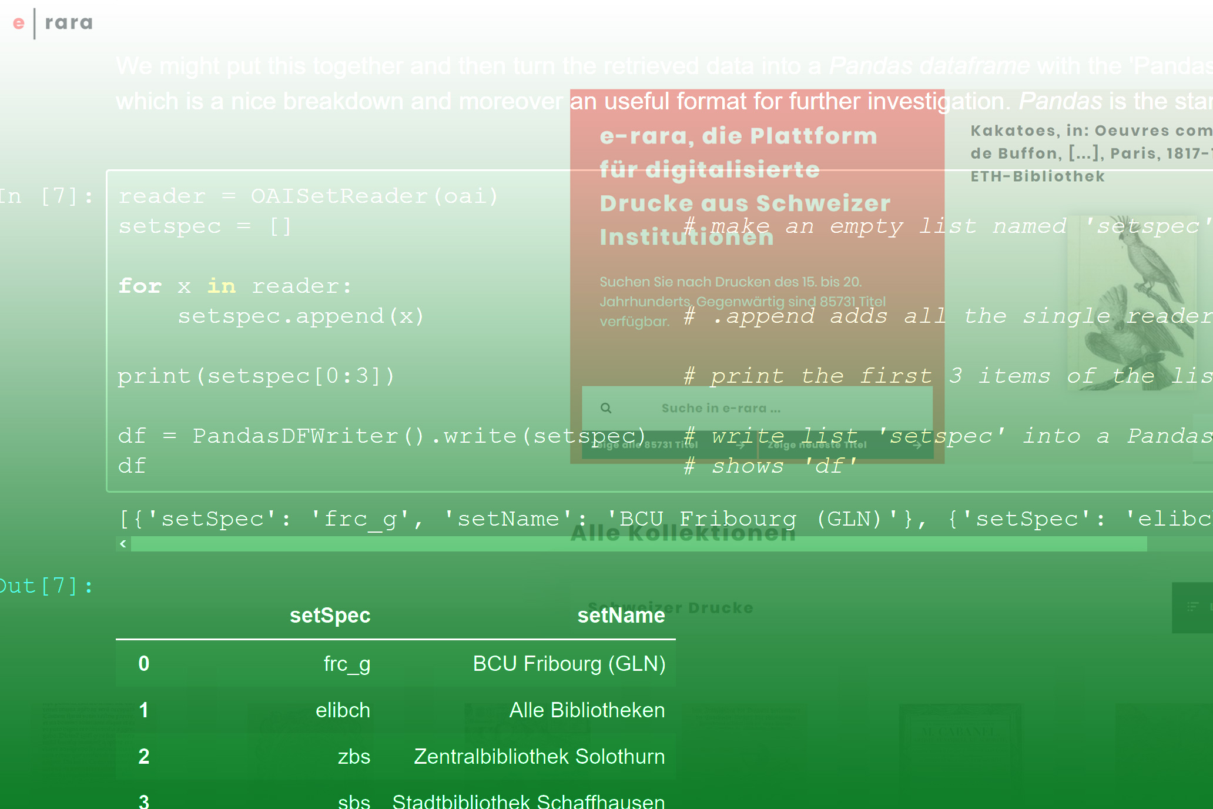Screen dimensions: 1213x809
Task: Focus the 'Suche in e-rara ...' search field
Action: 757,408
